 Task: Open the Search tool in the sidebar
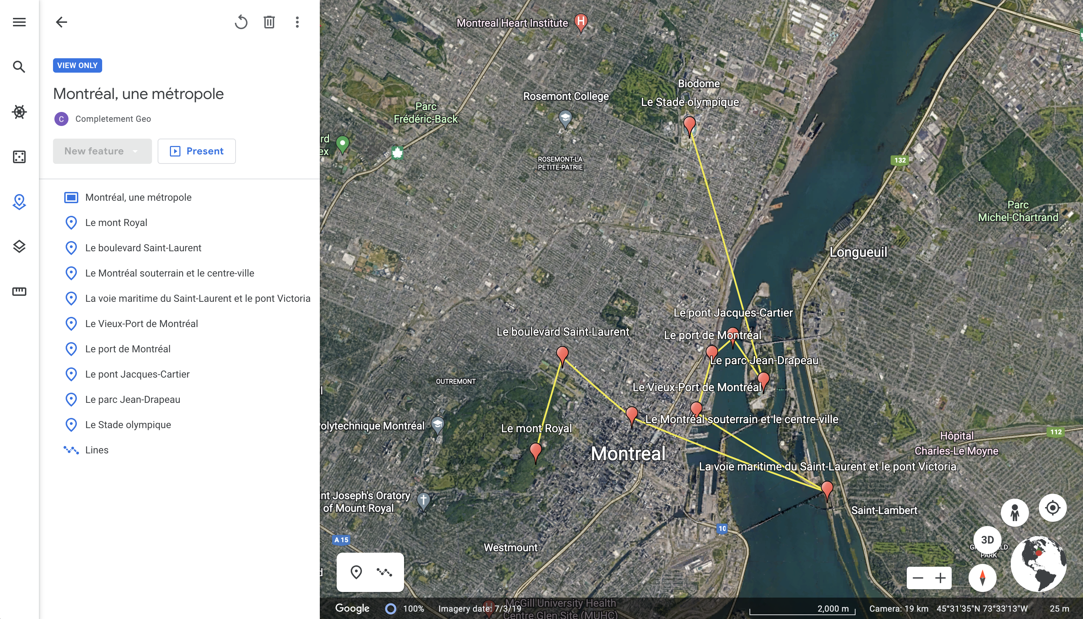(x=19, y=67)
